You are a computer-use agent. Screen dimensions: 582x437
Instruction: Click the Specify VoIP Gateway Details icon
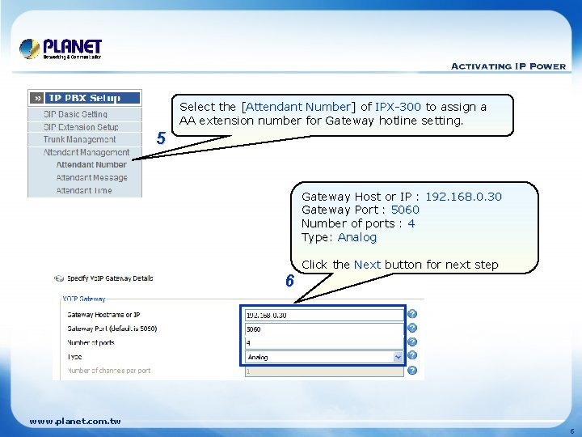pos(59,278)
